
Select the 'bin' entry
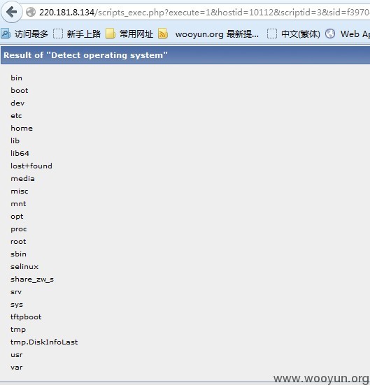pos(17,78)
